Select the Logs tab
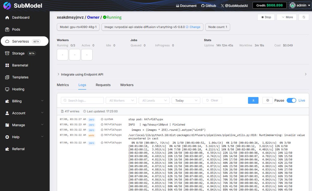Screen dimensions: 312x191 coord(82,85)
